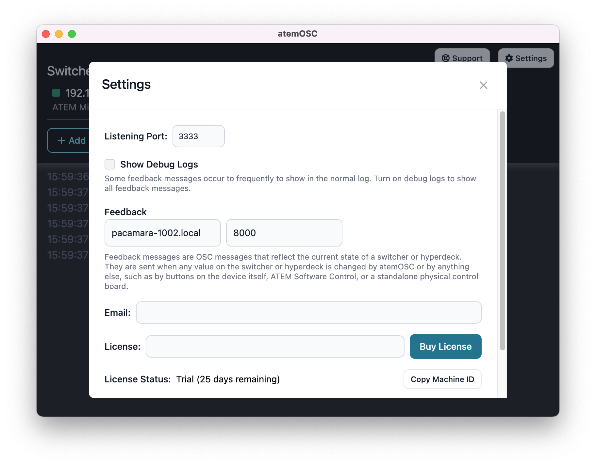Screen dimensions: 596x465
Task: Click the yellow minimize window button
Action: [x=59, y=34]
